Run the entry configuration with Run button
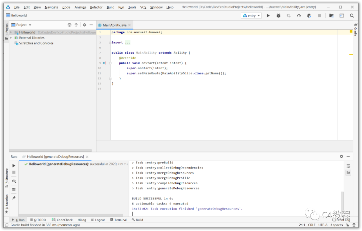Image resolution: width=362 pixels, height=231 pixels. [268, 15]
